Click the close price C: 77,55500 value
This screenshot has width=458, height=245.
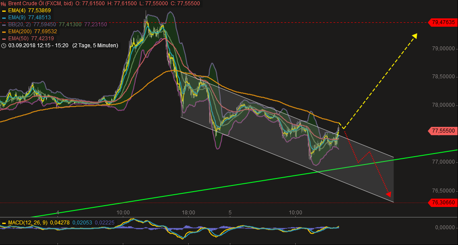(x=185, y=3)
